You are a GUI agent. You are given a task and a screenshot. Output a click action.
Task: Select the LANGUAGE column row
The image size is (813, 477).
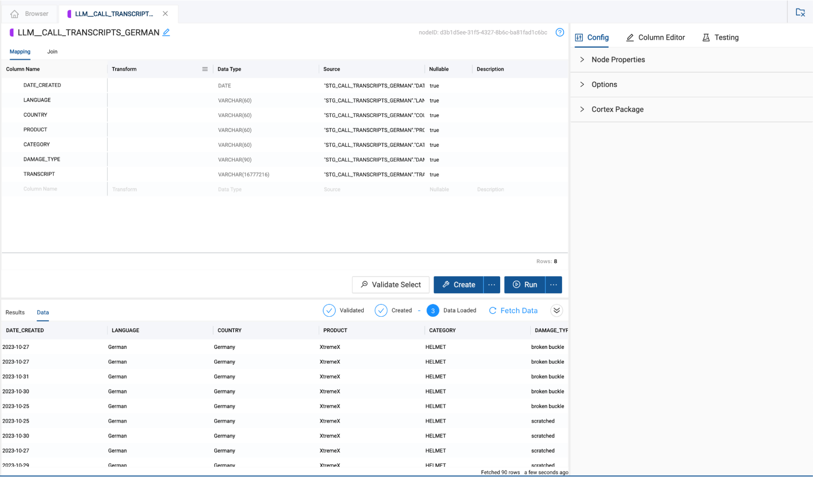[285, 100]
